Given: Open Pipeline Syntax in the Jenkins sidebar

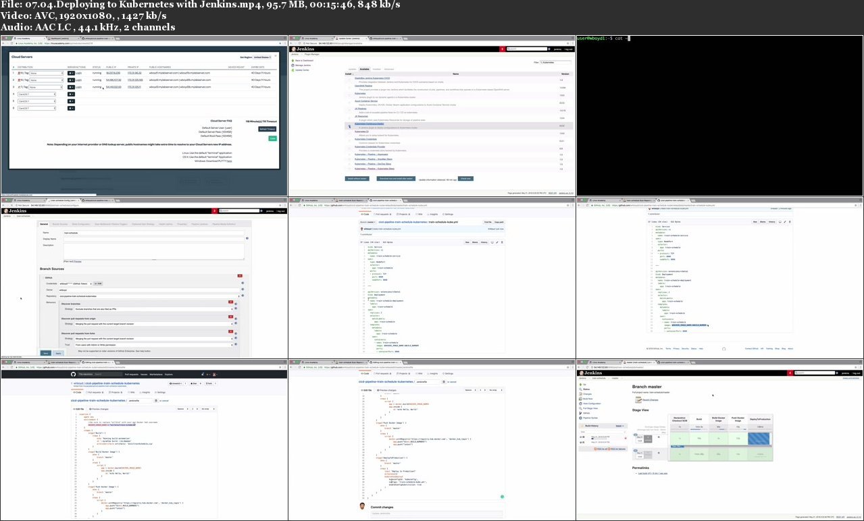Looking at the screenshot, I should coord(589,418).
